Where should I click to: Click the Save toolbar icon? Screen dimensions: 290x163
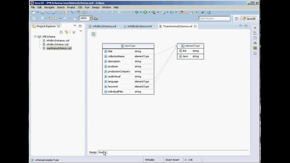click(x=42, y=12)
